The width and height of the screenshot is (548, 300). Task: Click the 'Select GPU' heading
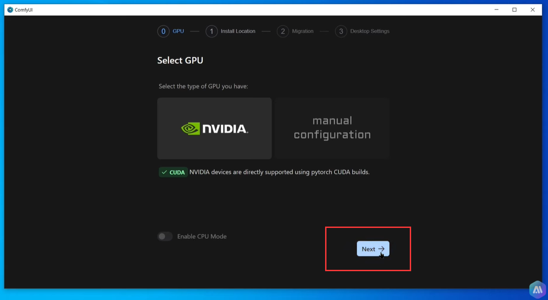point(180,60)
